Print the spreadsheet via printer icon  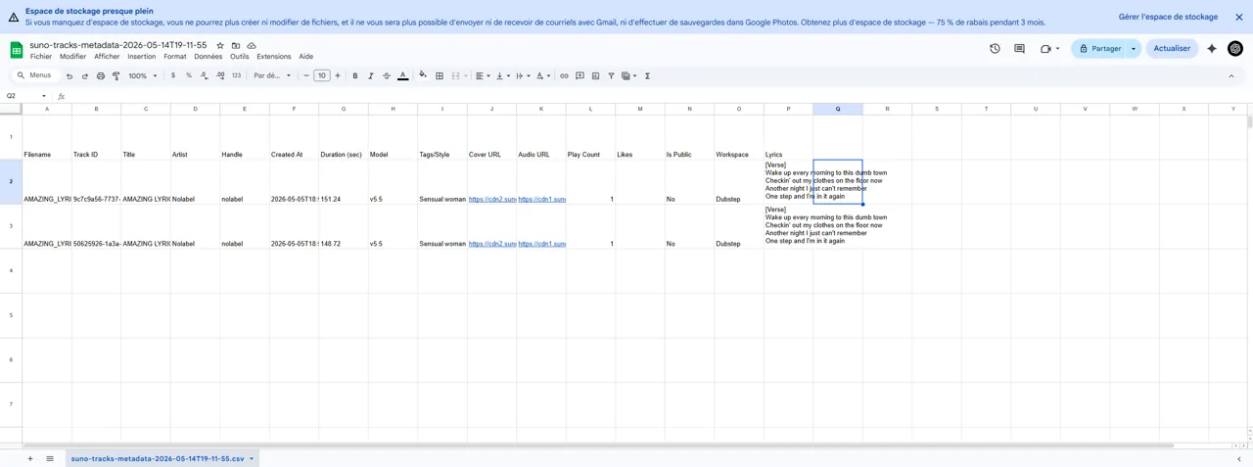(x=101, y=75)
